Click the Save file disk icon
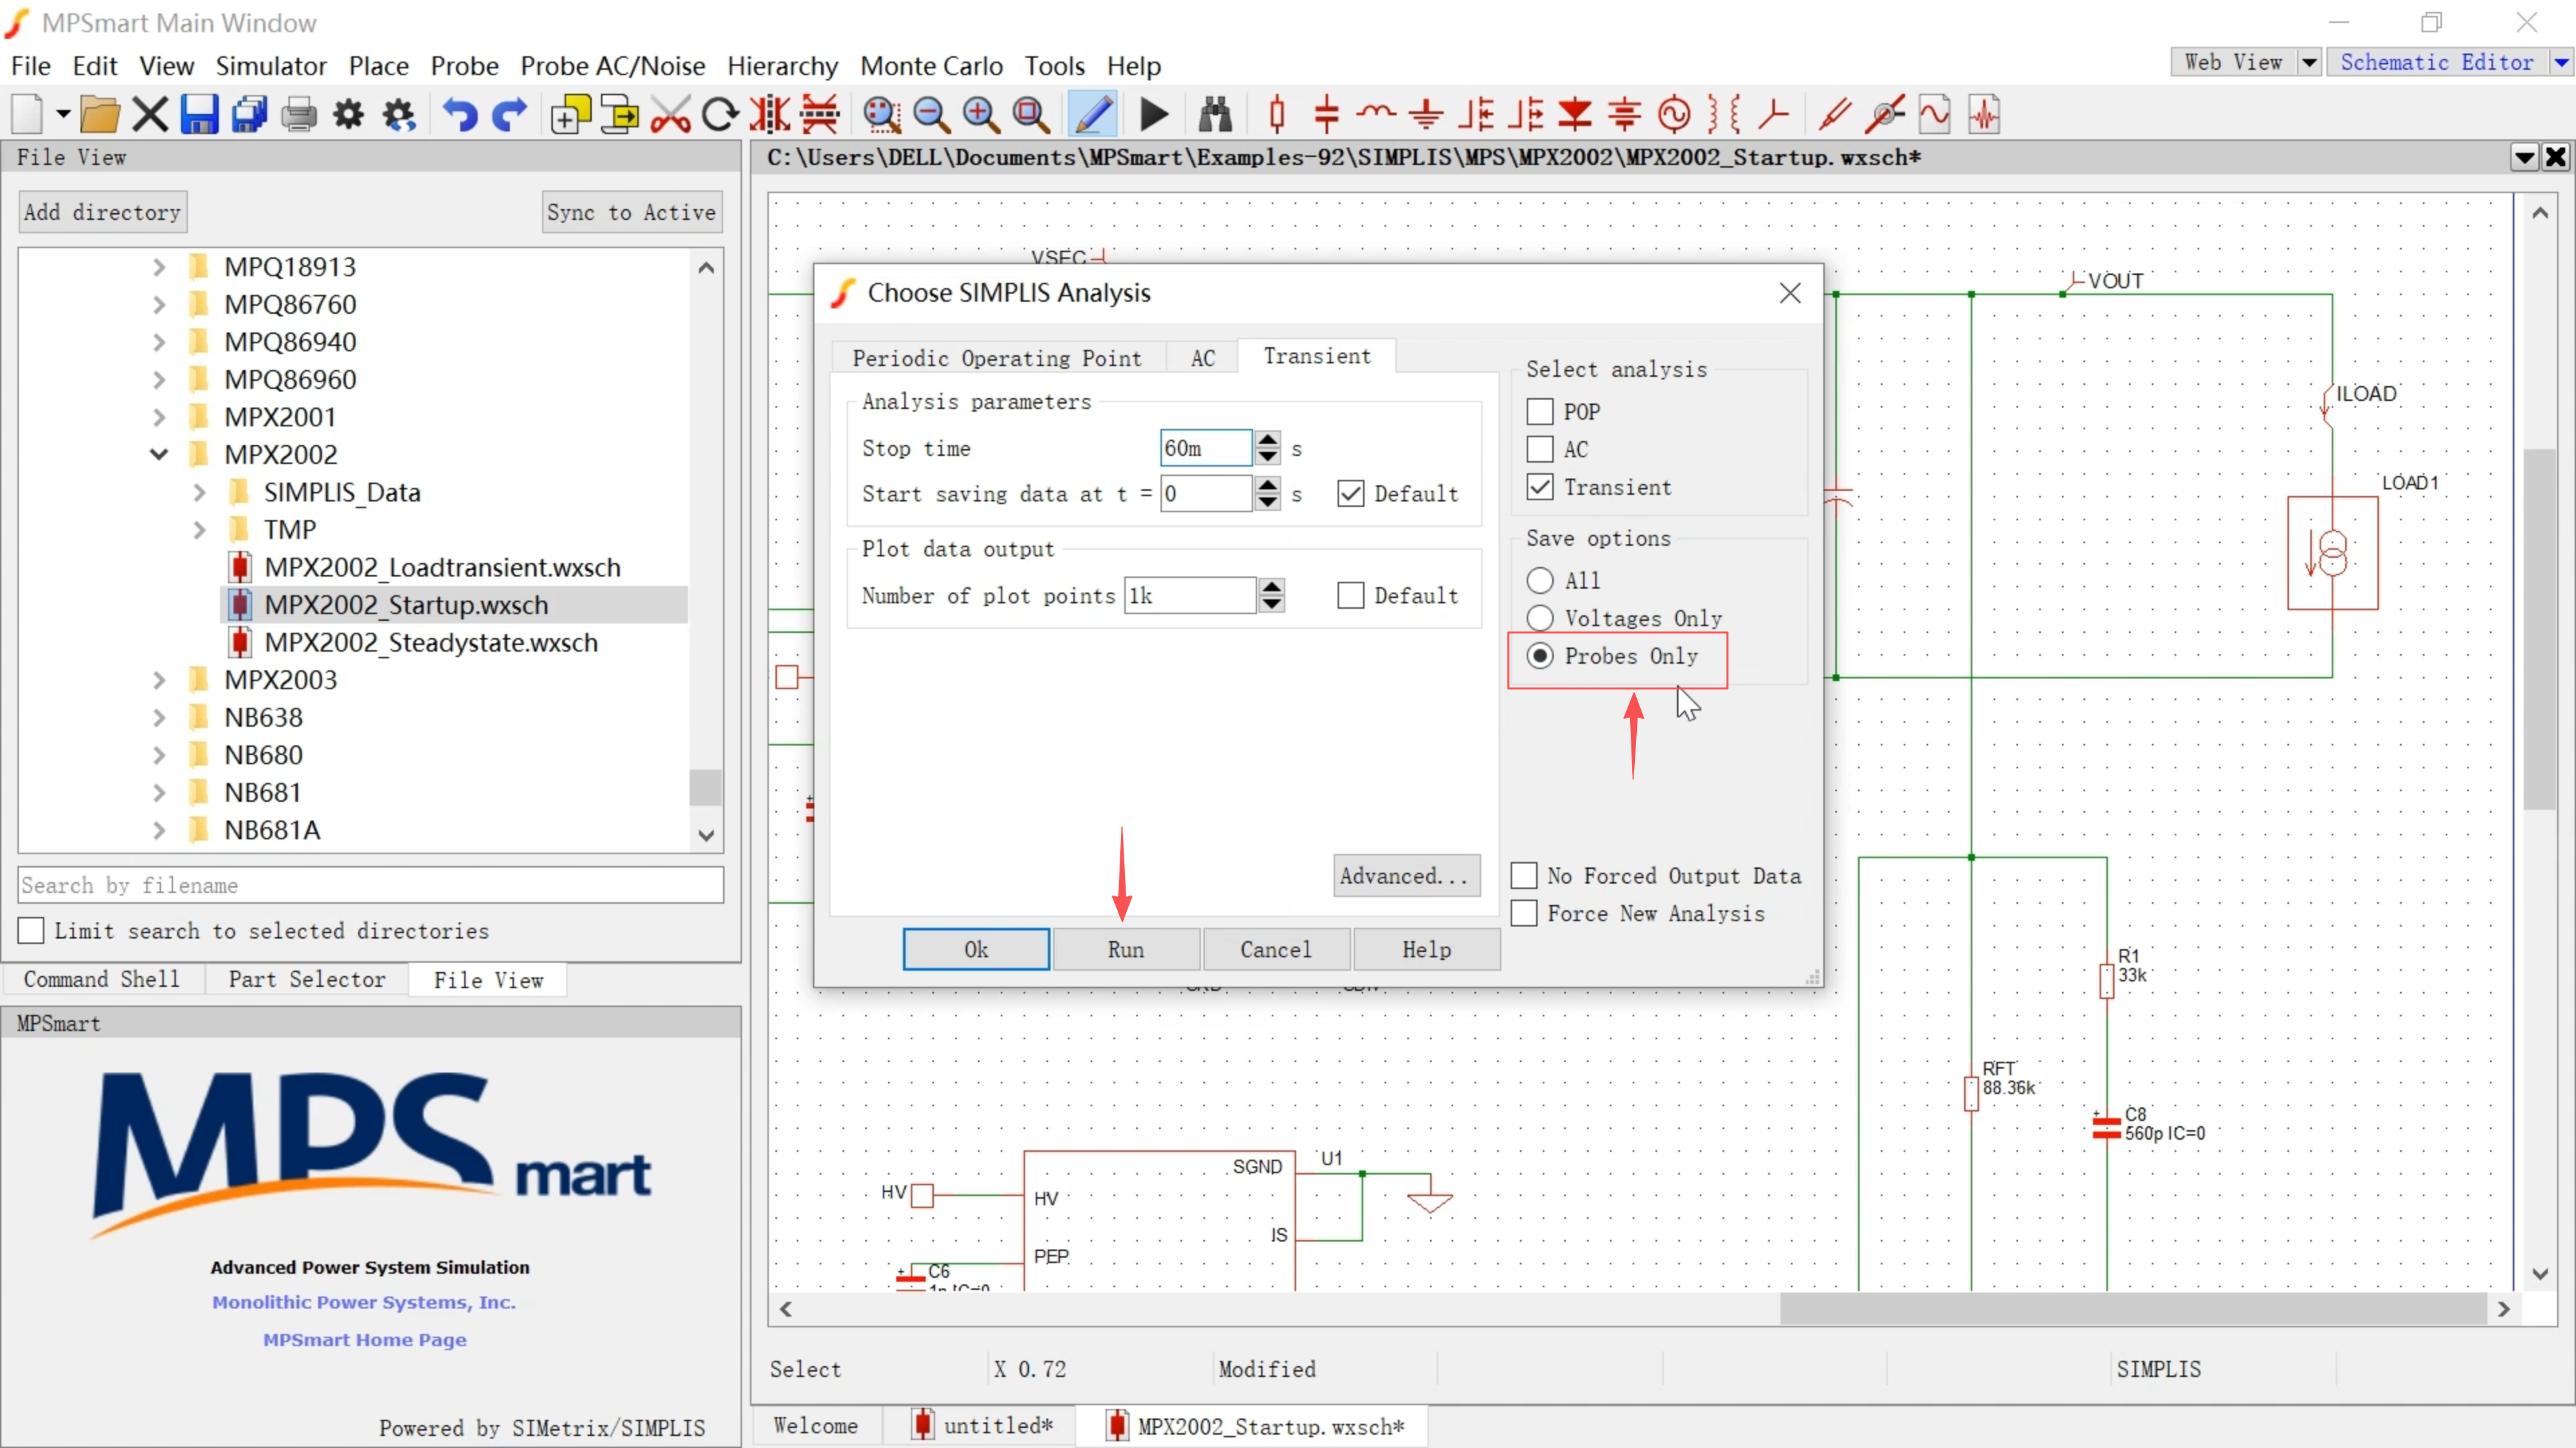This screenshot has width=2576, height=1448. (199, 115)
